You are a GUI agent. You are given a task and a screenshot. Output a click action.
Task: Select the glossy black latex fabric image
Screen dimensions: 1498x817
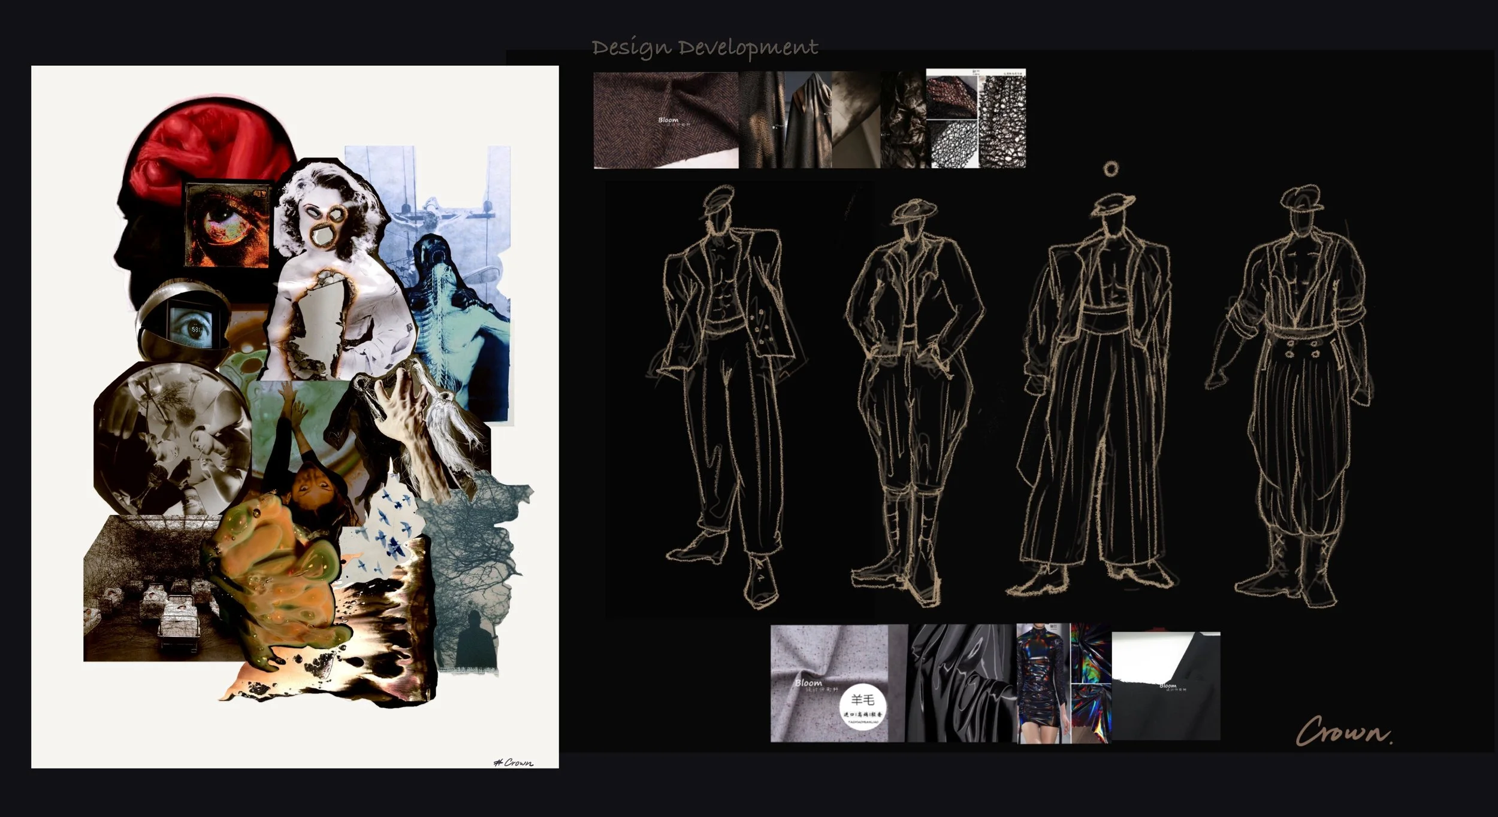(962, 682)
